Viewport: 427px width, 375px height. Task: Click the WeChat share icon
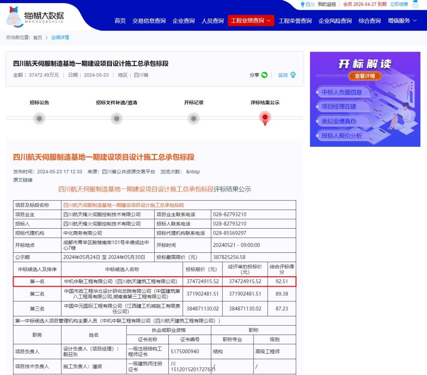click(x=264, y=75)
